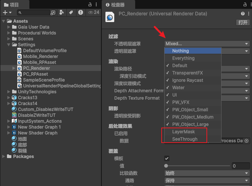Click the 值 slider handle

point(166,166)
